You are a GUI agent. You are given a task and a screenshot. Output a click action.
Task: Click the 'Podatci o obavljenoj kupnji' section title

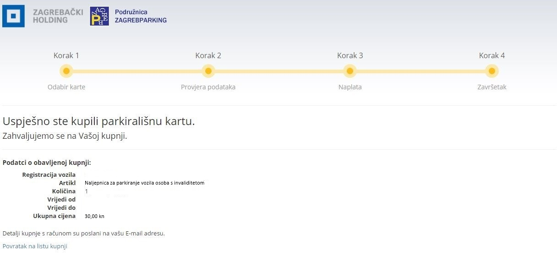[x=47, y=163]
